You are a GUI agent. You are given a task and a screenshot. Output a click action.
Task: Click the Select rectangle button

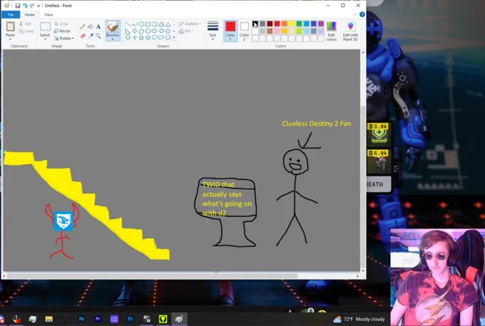(45, 28)
